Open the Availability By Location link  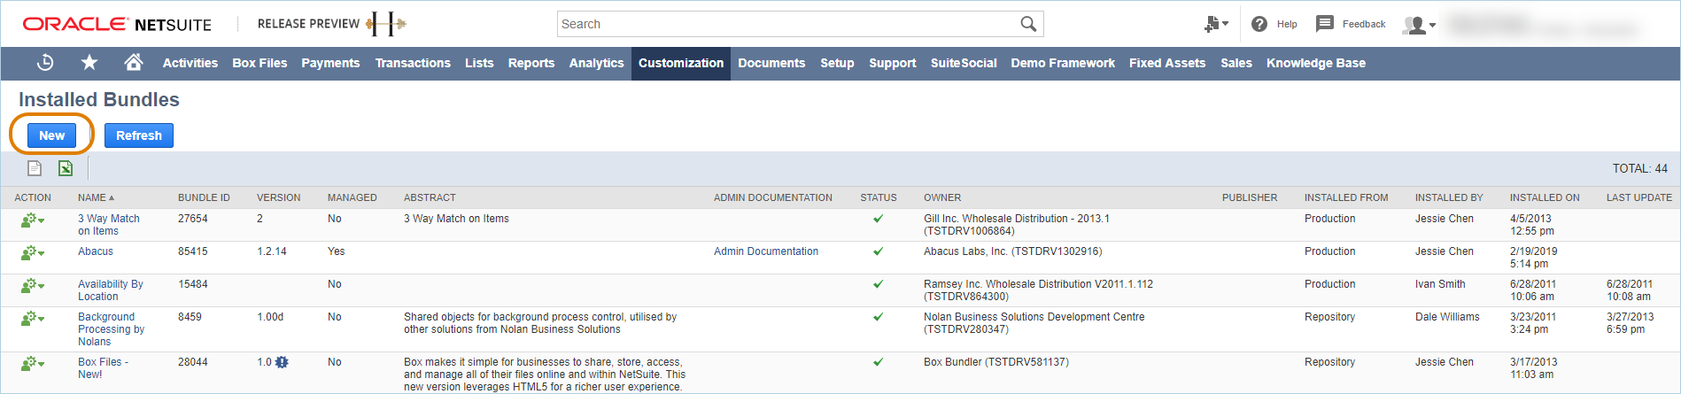pyautogui.click(x=111, y=290)
